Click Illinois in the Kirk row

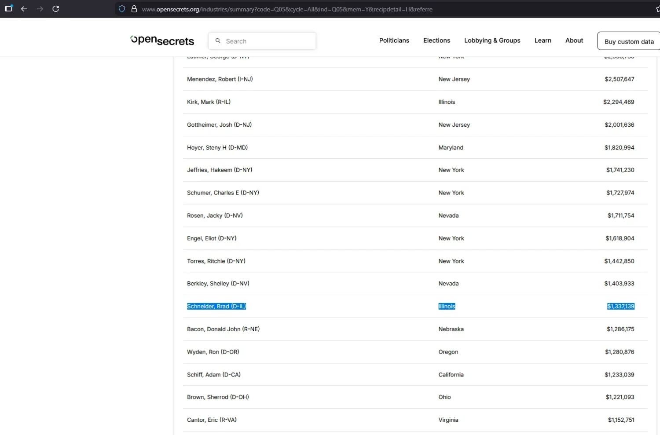point(447,102)
